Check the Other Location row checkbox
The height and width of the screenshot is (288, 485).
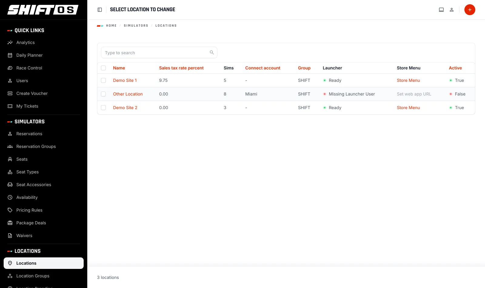tap(103, 94)
